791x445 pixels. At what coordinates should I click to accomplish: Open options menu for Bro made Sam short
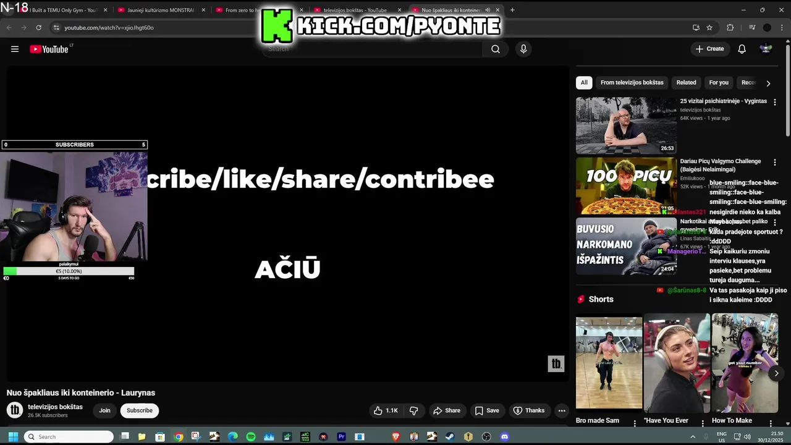[x=635, y=423]
